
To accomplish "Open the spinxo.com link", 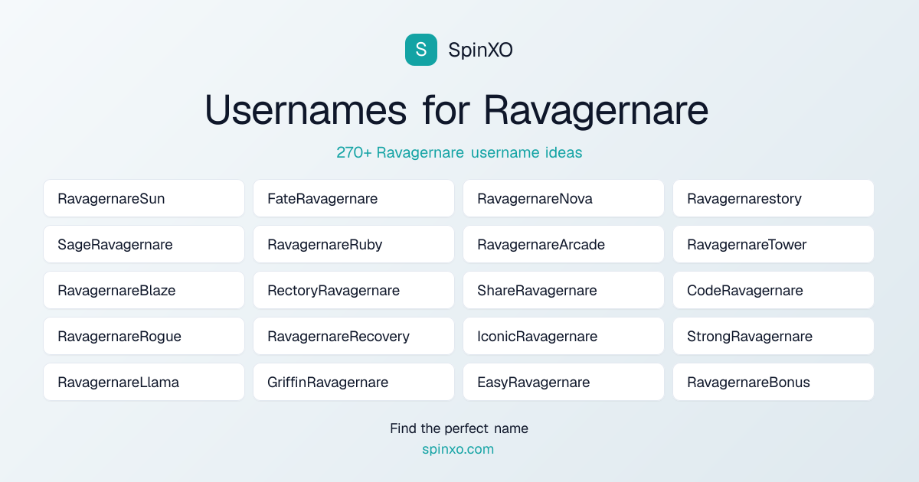I will click(x=458, y=449).
